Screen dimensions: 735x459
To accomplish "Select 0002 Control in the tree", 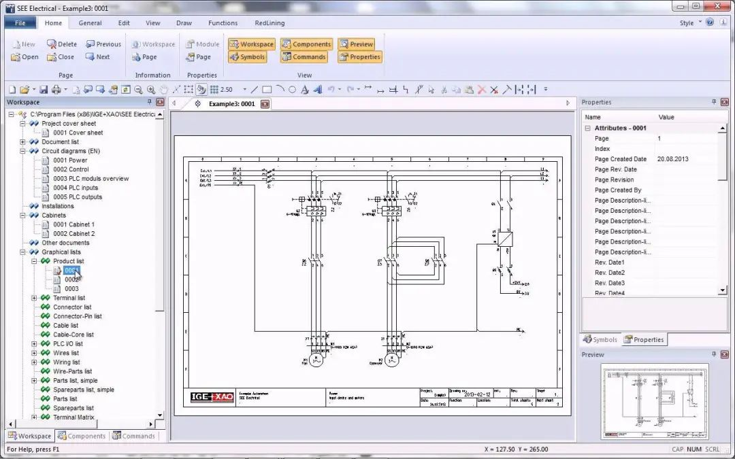I will pyautogui.click(x=71, y=169).
